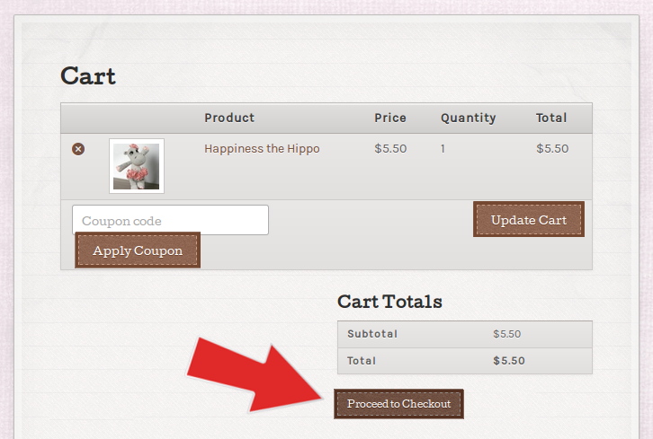Focus the Coupon code input field

click(170, 220)
